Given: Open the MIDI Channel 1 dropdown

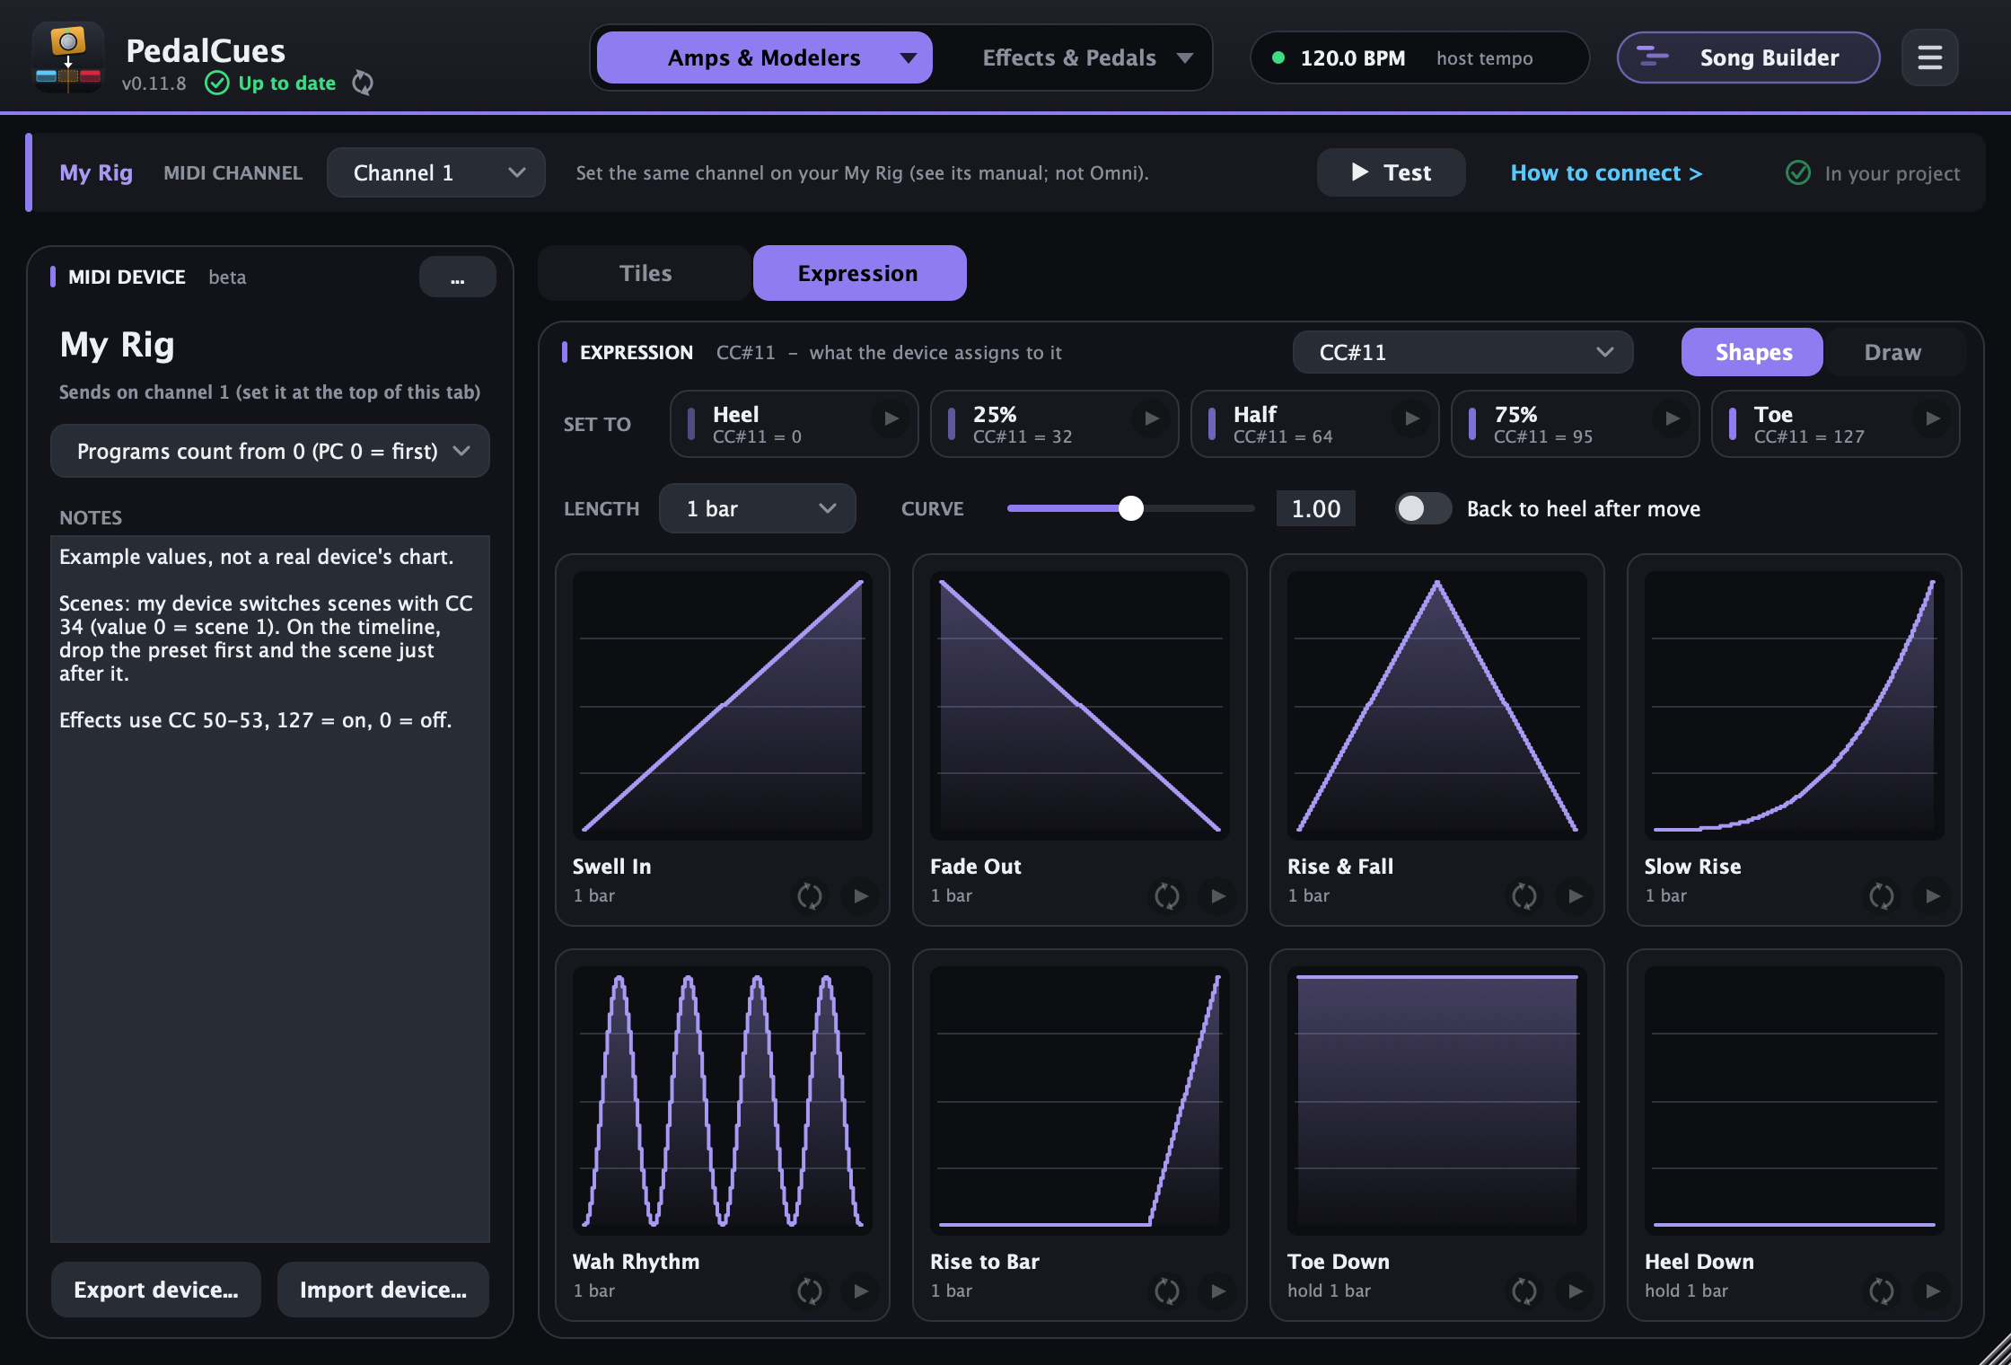Looking at the screenshot, I should (436, 172).
